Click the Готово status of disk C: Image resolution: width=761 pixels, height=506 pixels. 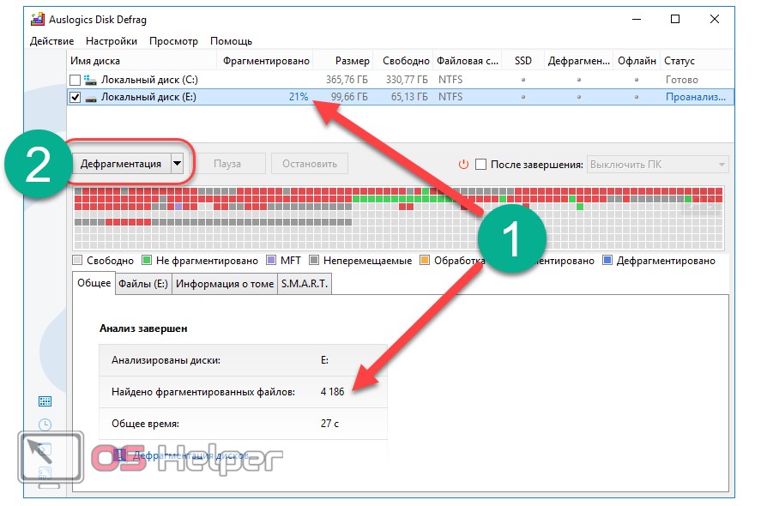coord(681,80)
